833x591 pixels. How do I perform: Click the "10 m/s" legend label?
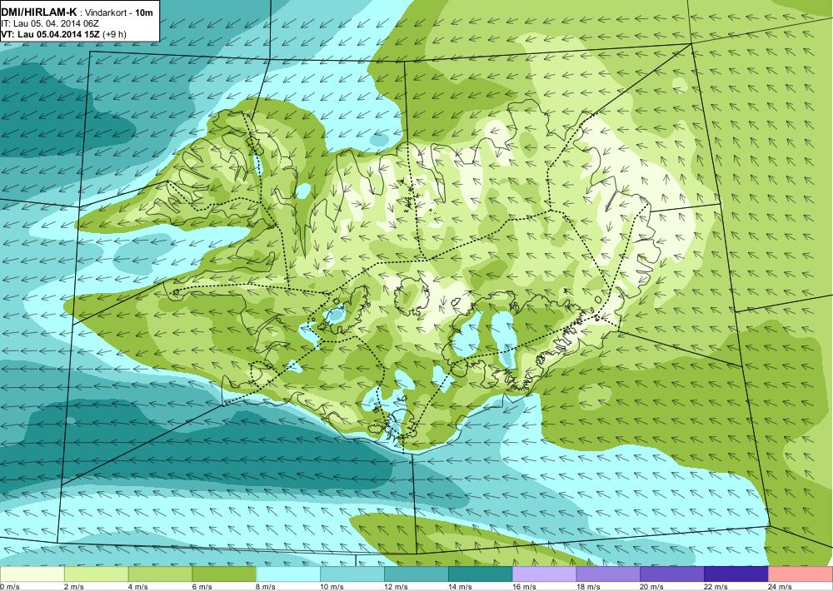[x=332, y=587]
